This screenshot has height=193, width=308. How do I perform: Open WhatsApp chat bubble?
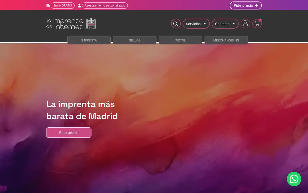click(x=294, y=179)
